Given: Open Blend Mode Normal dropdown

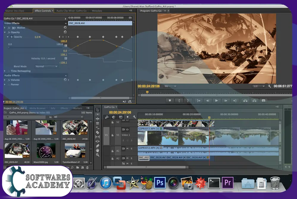Looking at the screenshot, I should click(46, 67).
